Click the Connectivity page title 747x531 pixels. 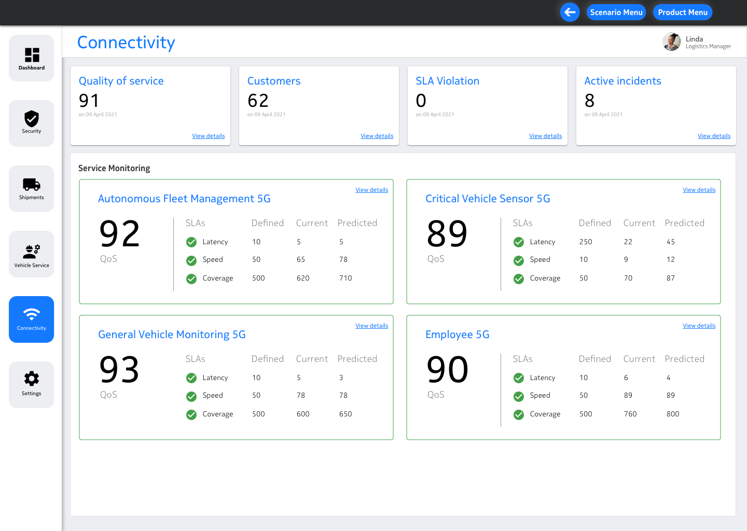126,42
